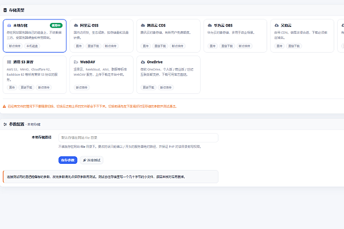Click 直链下载 tag on 又拍云 card

pyautogui.click(x=294, y=46)
